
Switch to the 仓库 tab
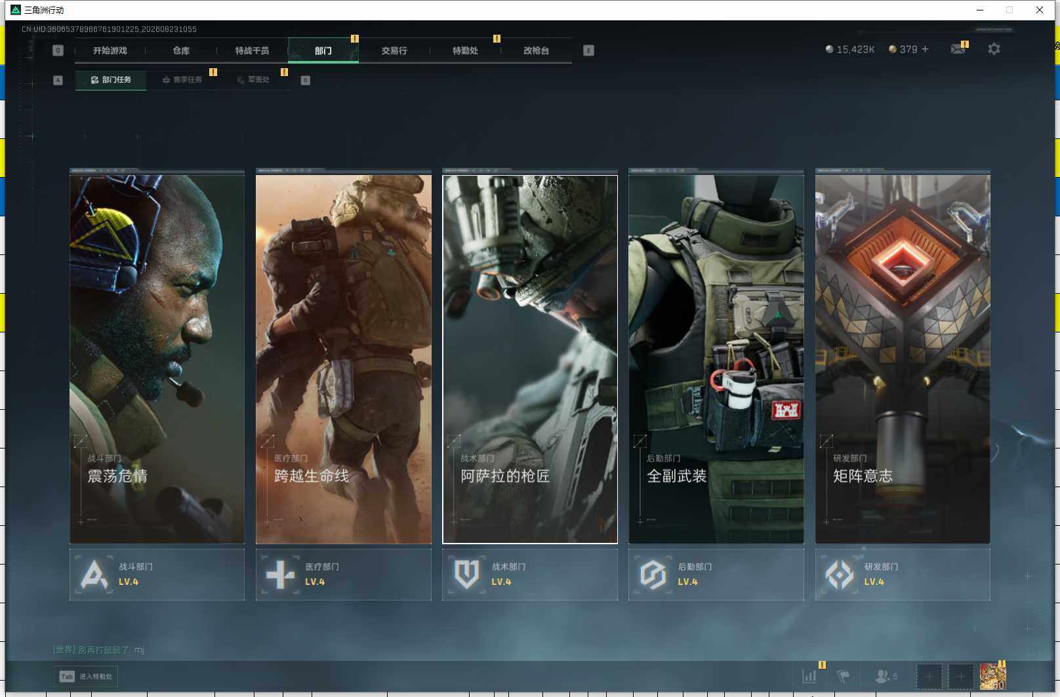tap(181, 50)
